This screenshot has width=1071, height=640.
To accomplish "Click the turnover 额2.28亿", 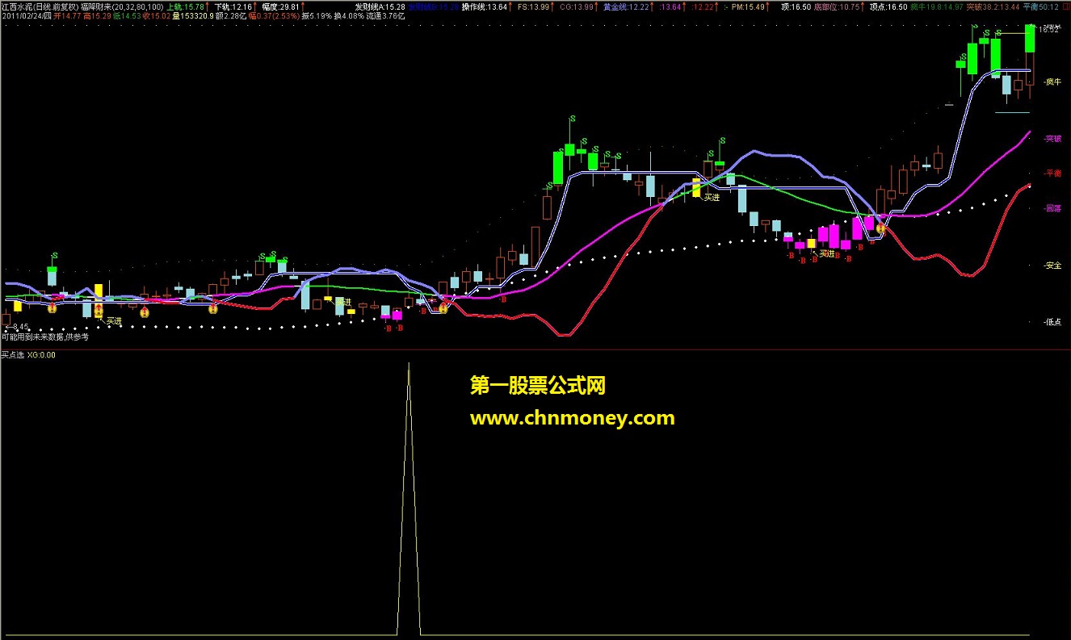I will point(230,17).
